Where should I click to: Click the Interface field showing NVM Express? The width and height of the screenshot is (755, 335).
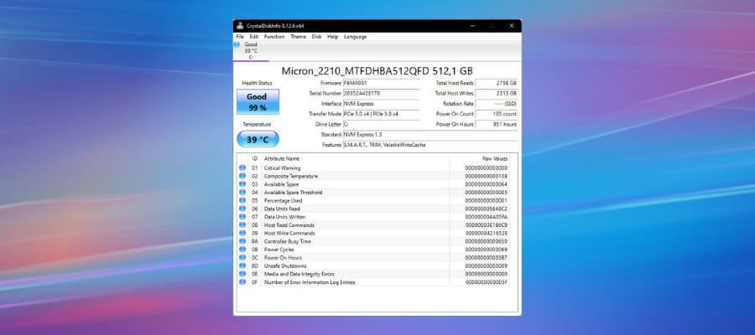tap(381, 103)
